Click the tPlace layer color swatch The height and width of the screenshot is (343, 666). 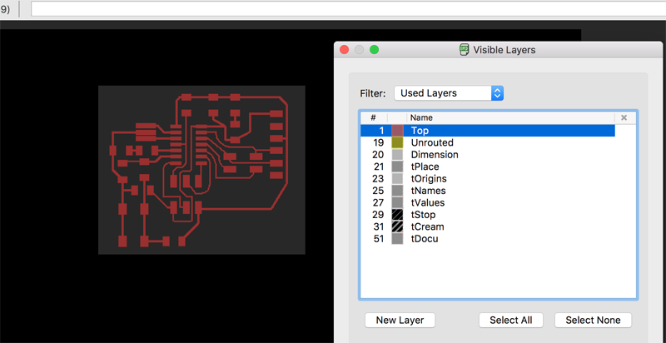click(397, 167)
